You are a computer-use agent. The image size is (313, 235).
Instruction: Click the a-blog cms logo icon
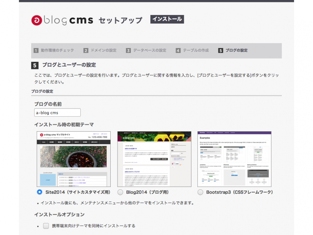pyautogui.click(x=38, y=20)
